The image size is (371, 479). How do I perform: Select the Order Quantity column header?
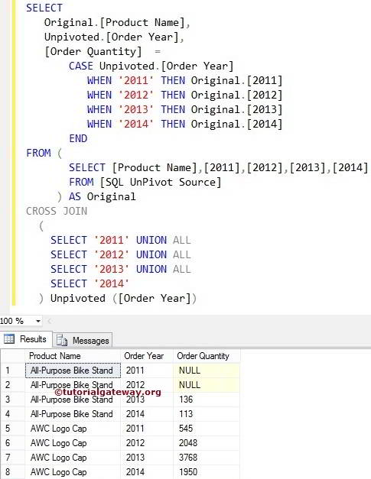pyautogui.click(x=207, y=356)
